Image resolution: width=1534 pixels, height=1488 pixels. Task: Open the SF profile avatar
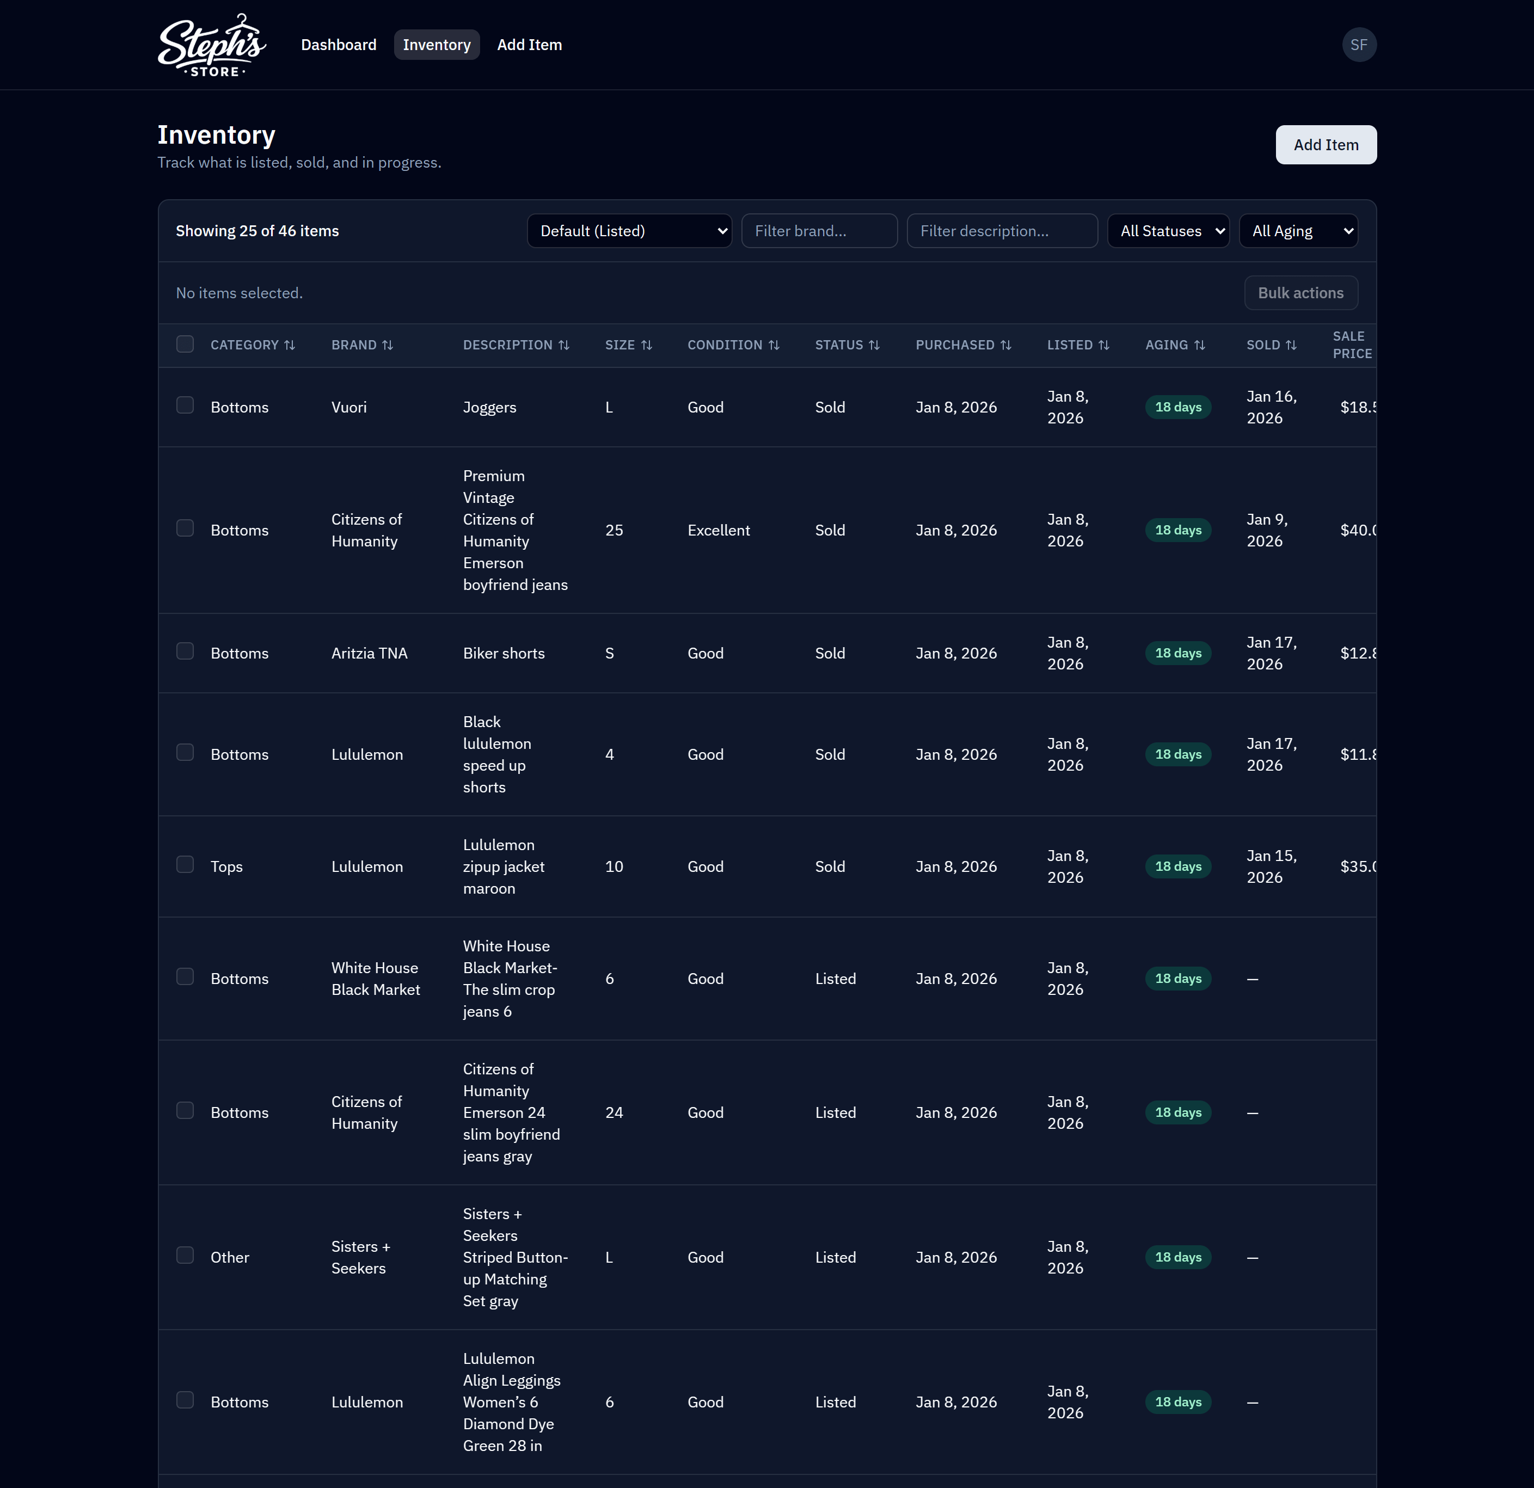[1359, 45]
